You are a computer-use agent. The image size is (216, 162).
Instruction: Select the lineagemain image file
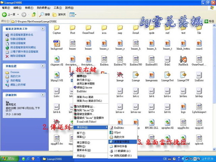(152, 76)
